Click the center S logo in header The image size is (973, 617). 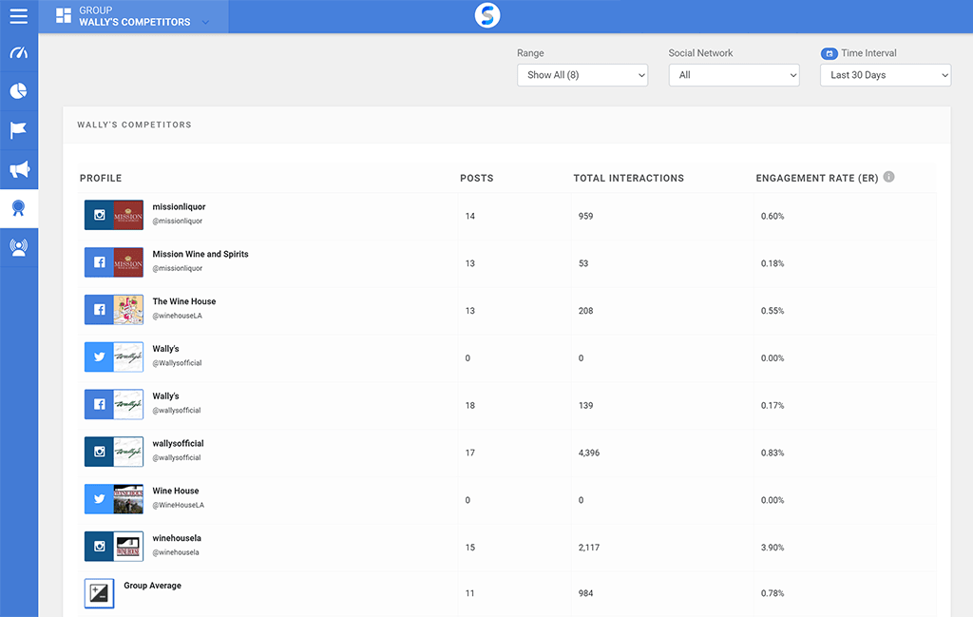click(486, 15)
